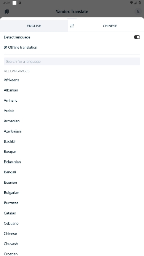Open the bookmarks collection icon
144x256 pixels.
point(7,11)
